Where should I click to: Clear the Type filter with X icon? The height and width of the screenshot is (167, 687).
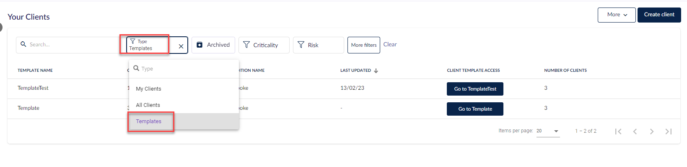(x=181, y=46)
